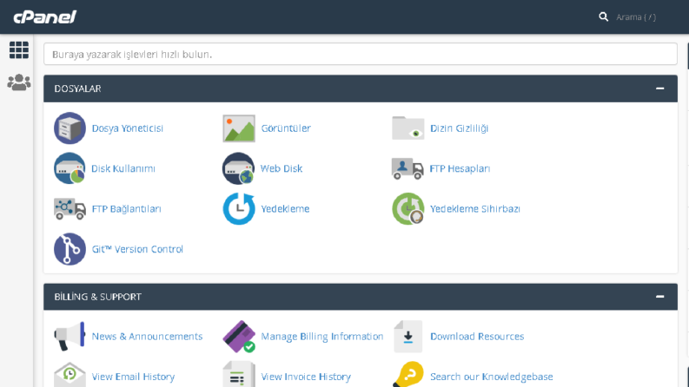Open the User Manager people icon in the sidebar
The image size is (689, 387).
click(19, 82)
